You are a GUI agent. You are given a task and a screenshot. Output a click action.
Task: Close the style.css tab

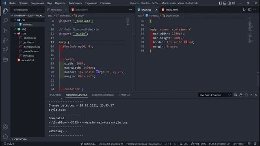(x=156, y=10)
